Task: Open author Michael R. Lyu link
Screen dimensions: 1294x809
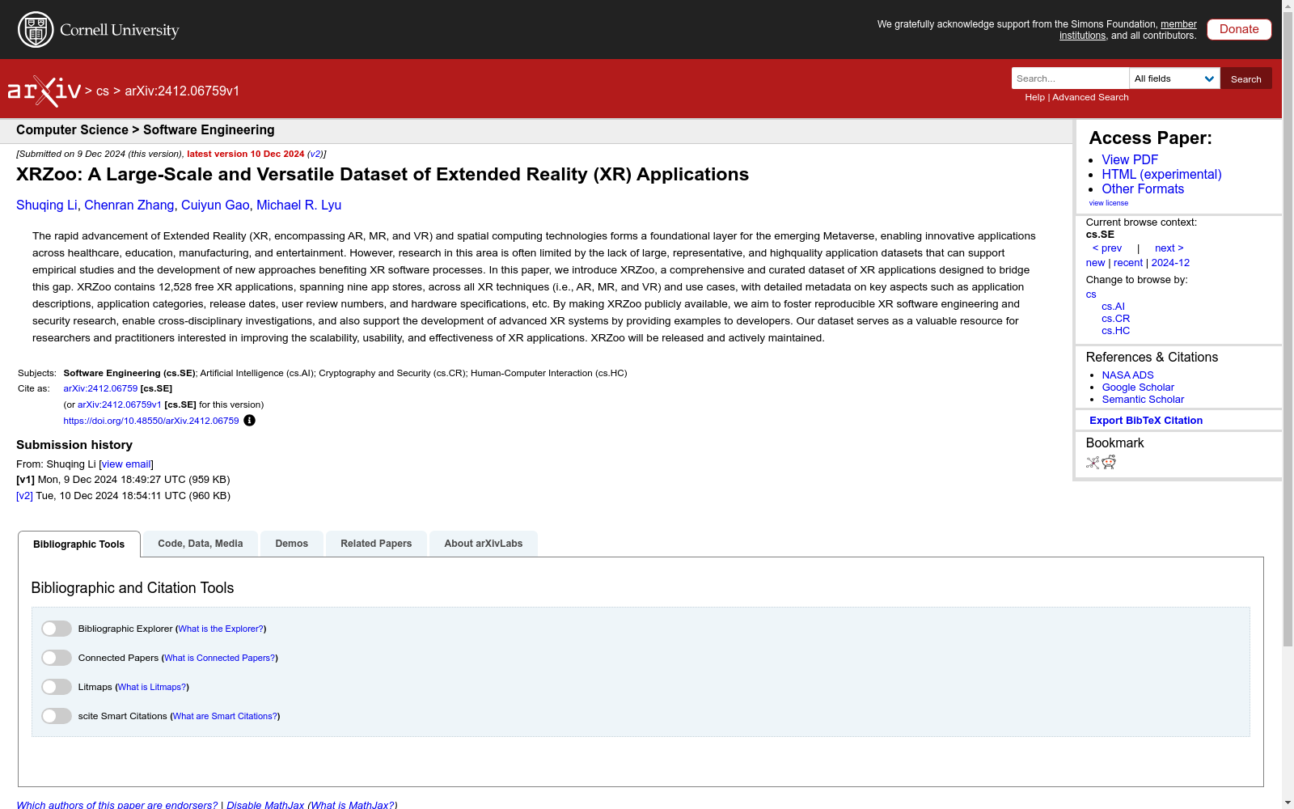Action: (x=298, y=205)
